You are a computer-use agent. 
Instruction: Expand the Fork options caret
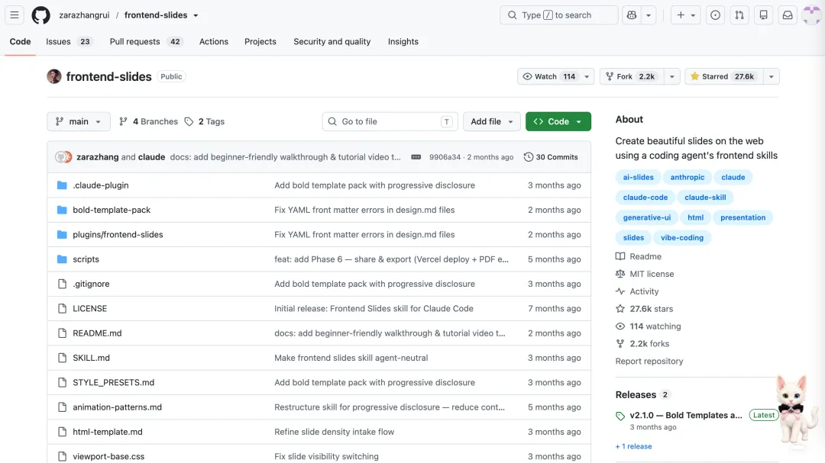coord(672,76)
